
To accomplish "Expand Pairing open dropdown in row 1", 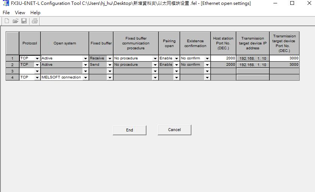I will pos(176,59).
